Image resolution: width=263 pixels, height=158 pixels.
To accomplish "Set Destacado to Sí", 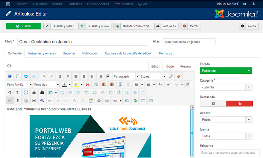I will pos(213,104).
